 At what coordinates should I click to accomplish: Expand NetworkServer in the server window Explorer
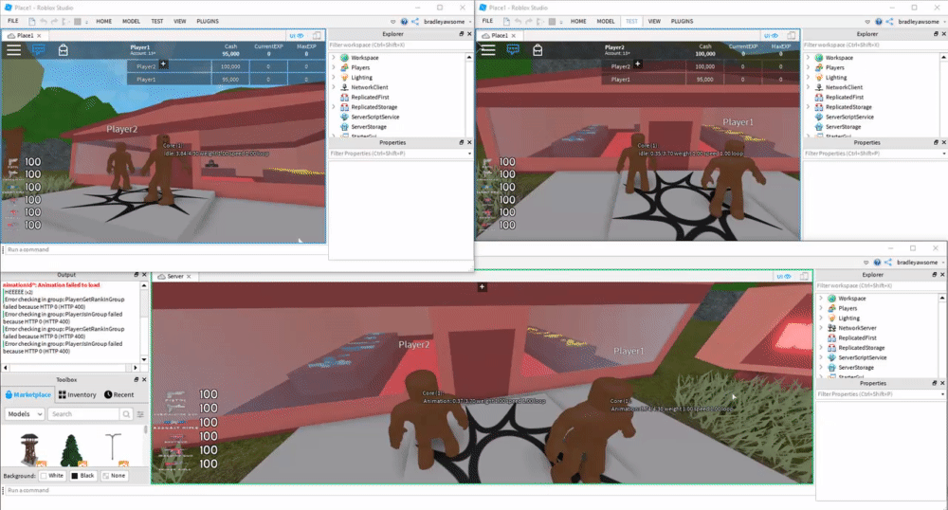pyautogui.click(x=820, y=328)
